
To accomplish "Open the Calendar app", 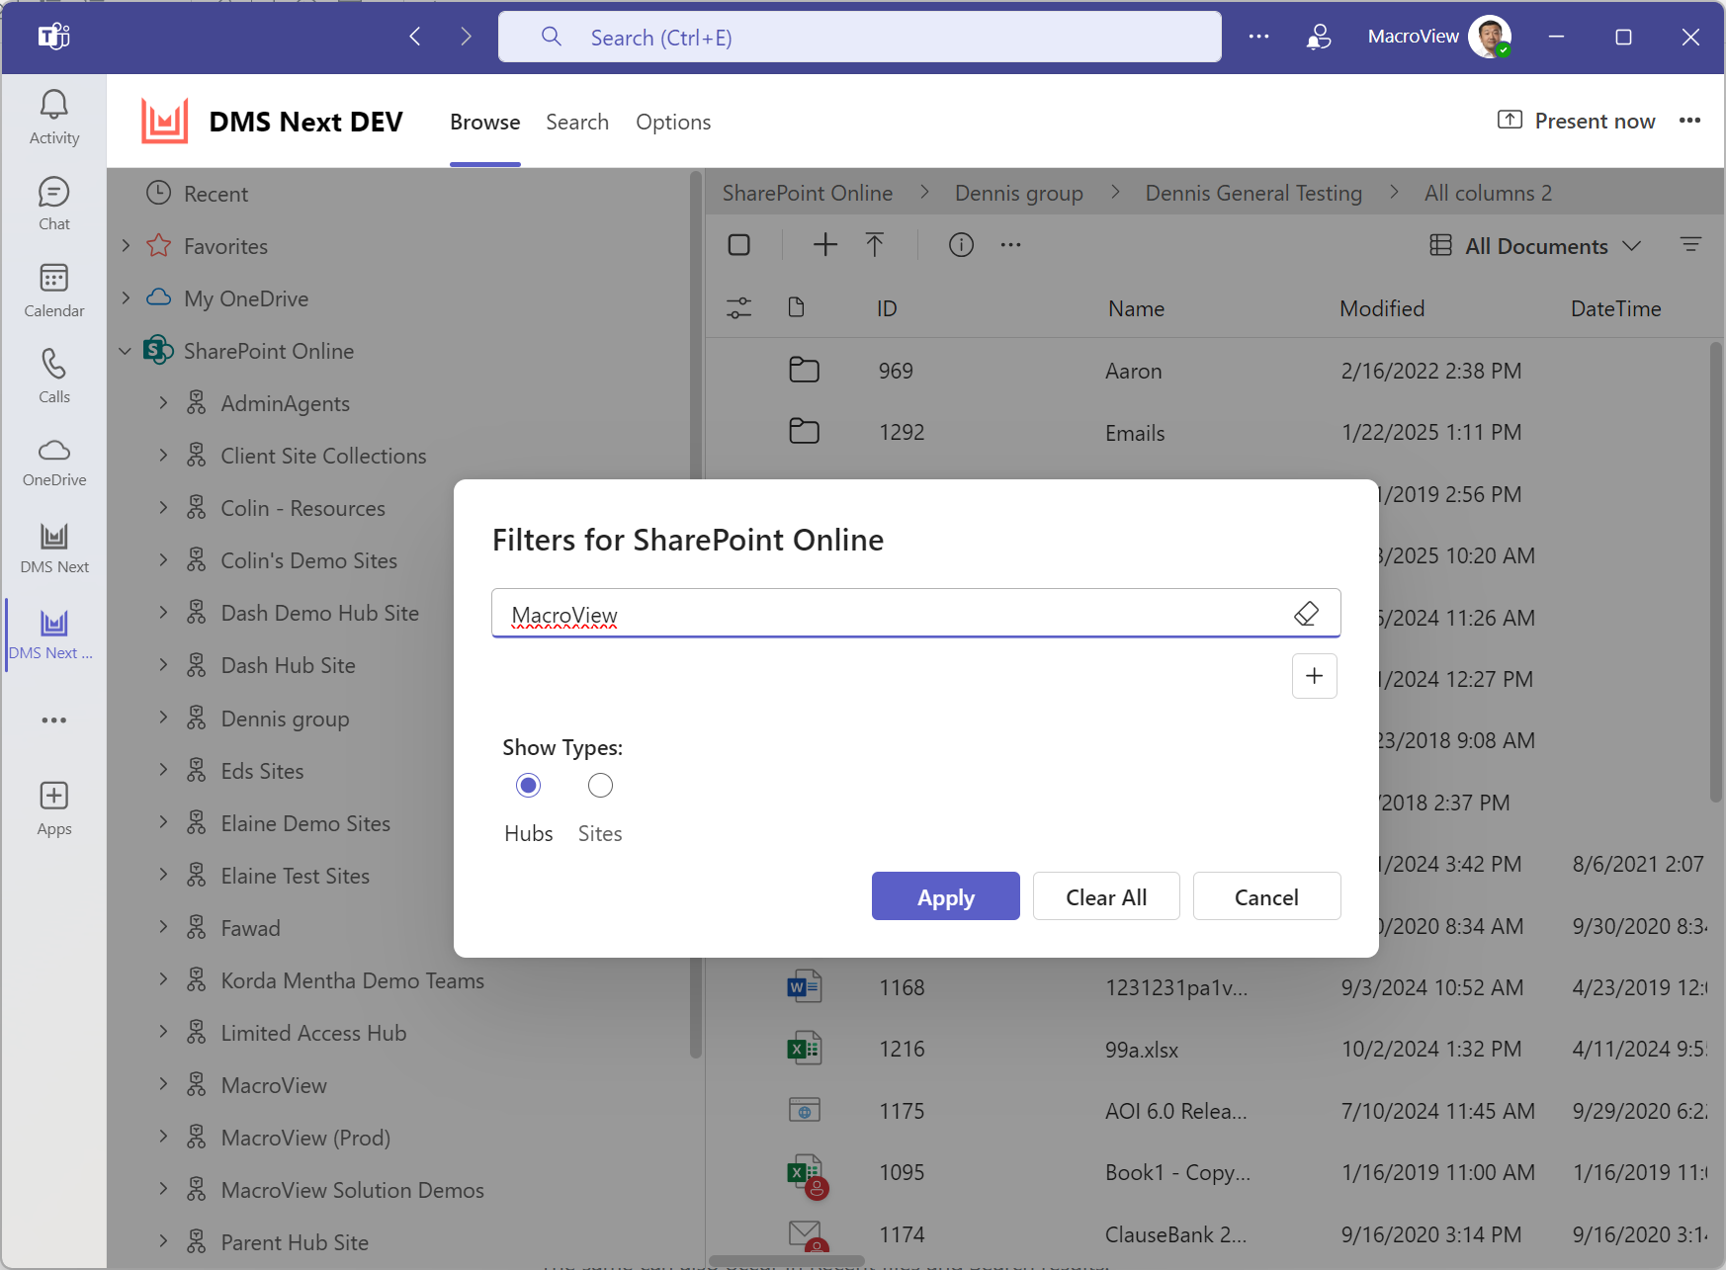I will [x=54, y=291].
